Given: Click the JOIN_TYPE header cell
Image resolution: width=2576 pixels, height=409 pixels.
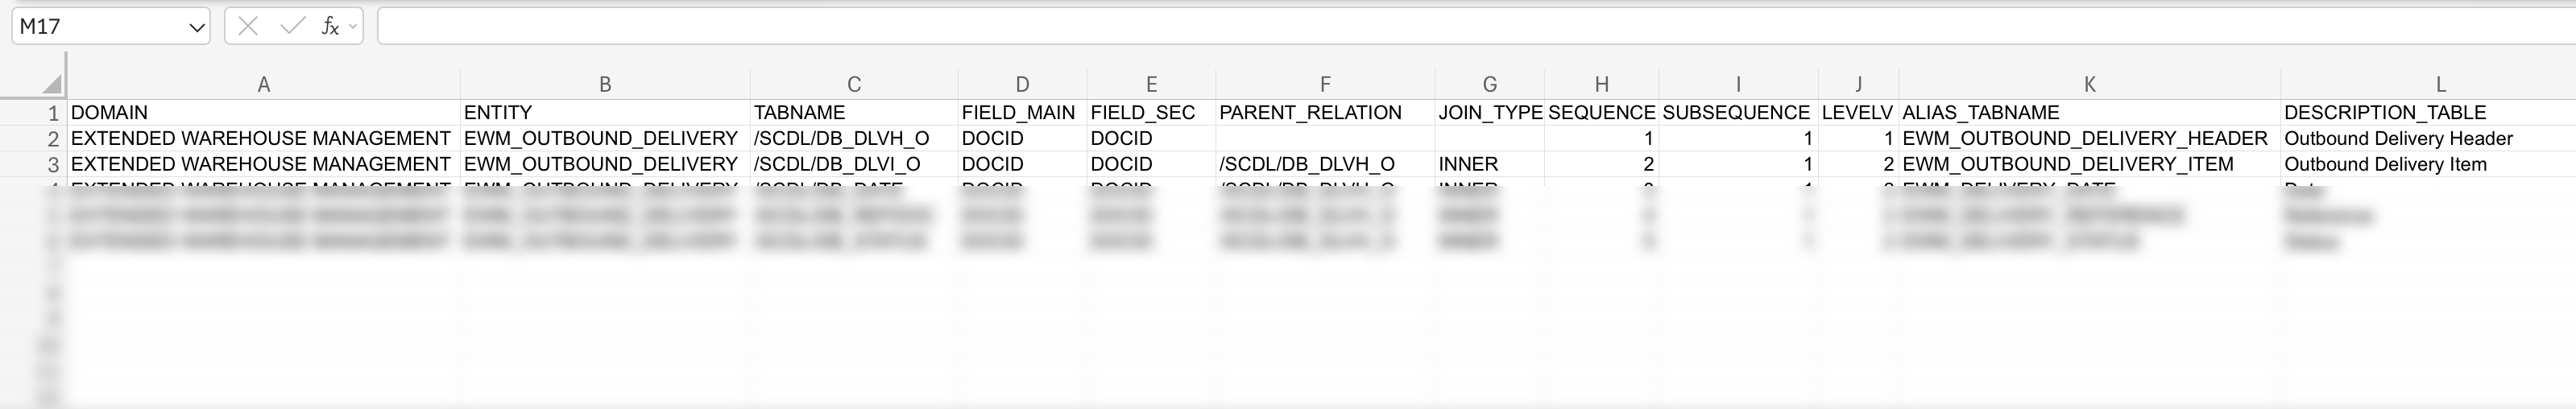Looking at the screenshot, I should [x=1489, y=112].
